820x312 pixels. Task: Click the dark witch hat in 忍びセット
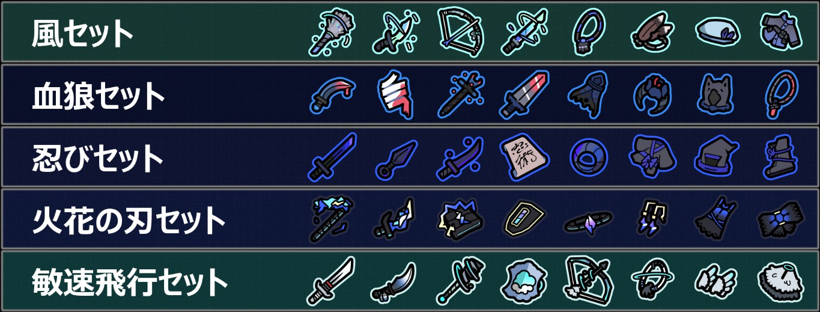pyautogui.click(x=714, y=158)
